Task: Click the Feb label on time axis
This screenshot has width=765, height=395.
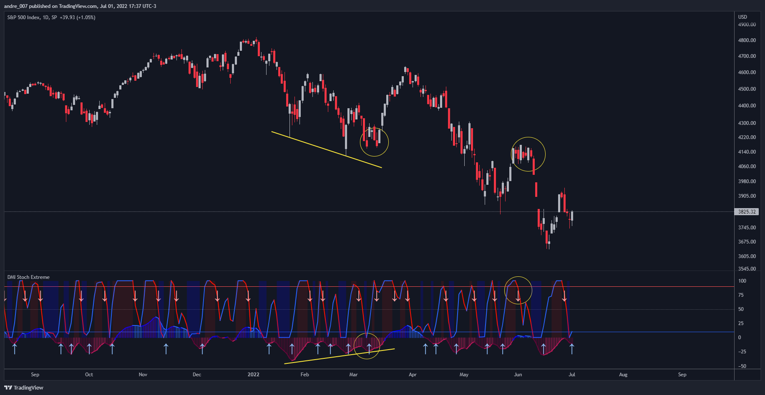Action: (305, 375)
